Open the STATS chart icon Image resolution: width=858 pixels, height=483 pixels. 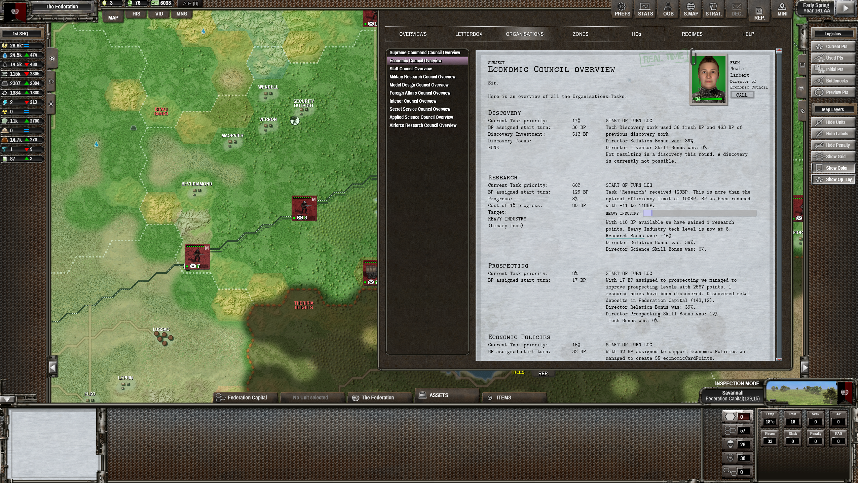(x=645, y=10)
